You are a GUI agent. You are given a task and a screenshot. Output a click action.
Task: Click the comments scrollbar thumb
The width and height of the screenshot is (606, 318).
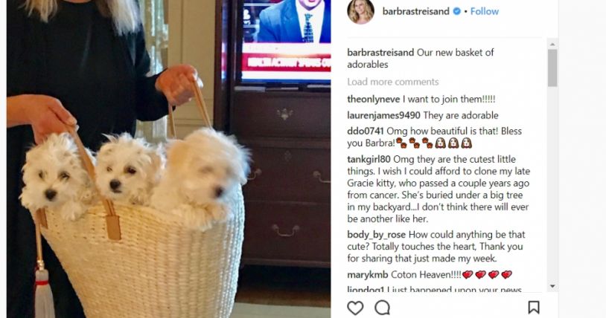click(x=552, y=68)
